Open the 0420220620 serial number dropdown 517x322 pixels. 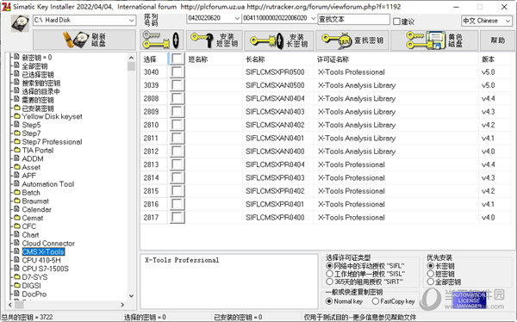237,18
